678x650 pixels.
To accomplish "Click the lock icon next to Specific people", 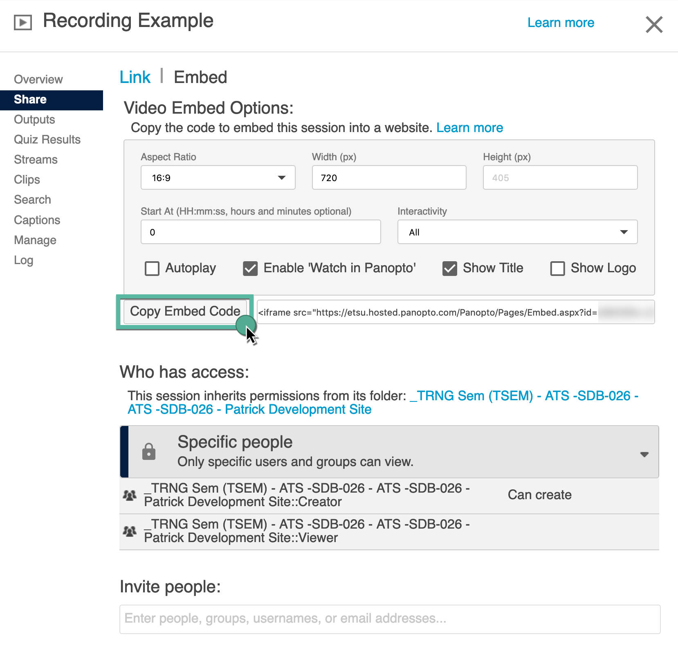I will tap(149, 452).
